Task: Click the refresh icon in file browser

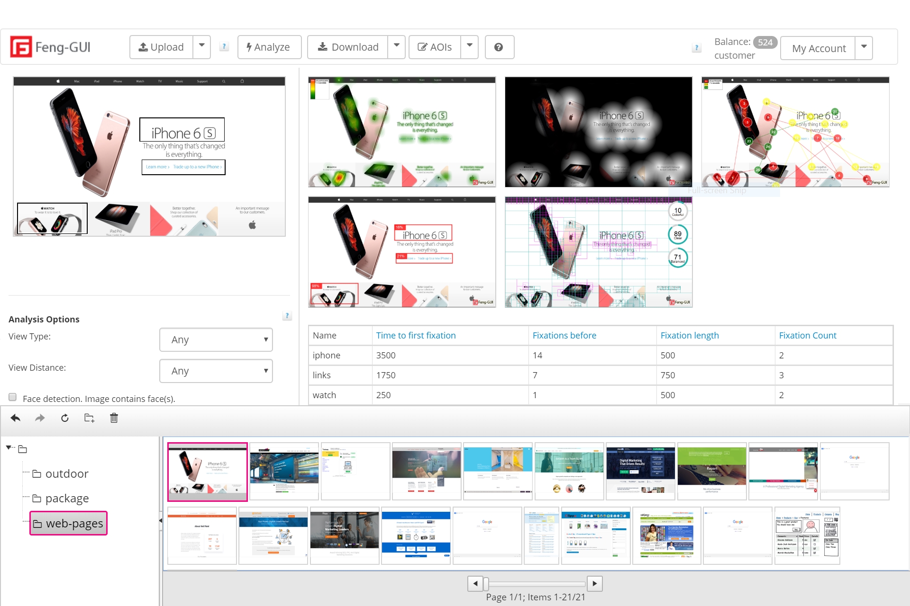Action: coord(65,418)
